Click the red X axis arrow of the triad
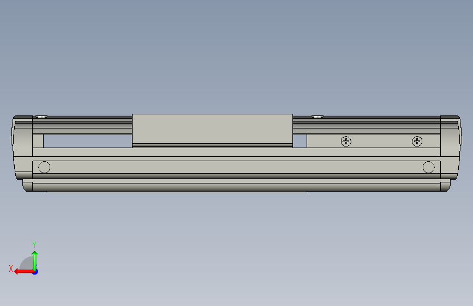This screenshot has height=306, width=473. (24, 272)
